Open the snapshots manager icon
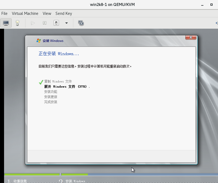The width and height of the screenshot is (218, 183). [81, 23]
